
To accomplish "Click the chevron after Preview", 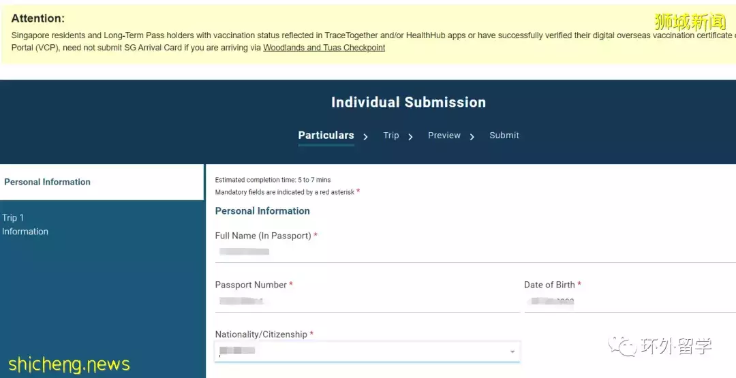I will click(472, 137).
